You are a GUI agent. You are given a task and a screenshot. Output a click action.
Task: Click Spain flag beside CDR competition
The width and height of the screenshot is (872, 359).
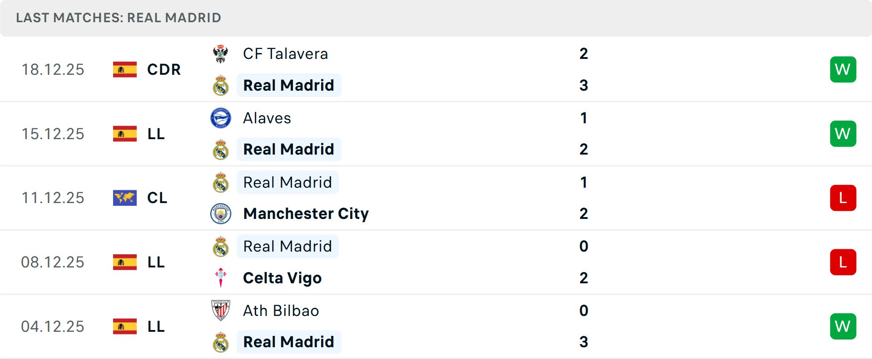click(125, 69)
